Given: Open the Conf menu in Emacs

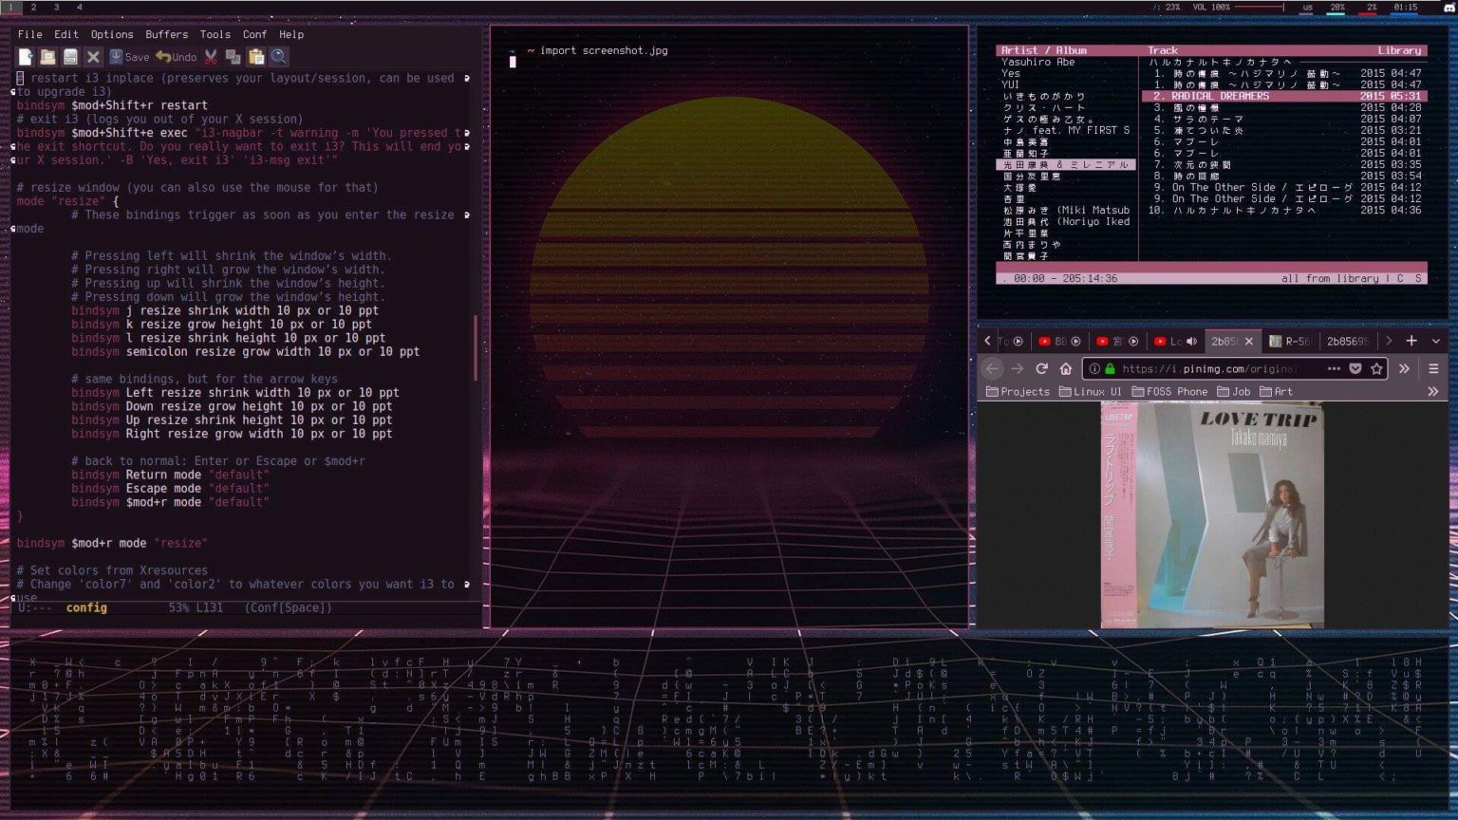Looking at the screenshot, I should coord(254,34).
